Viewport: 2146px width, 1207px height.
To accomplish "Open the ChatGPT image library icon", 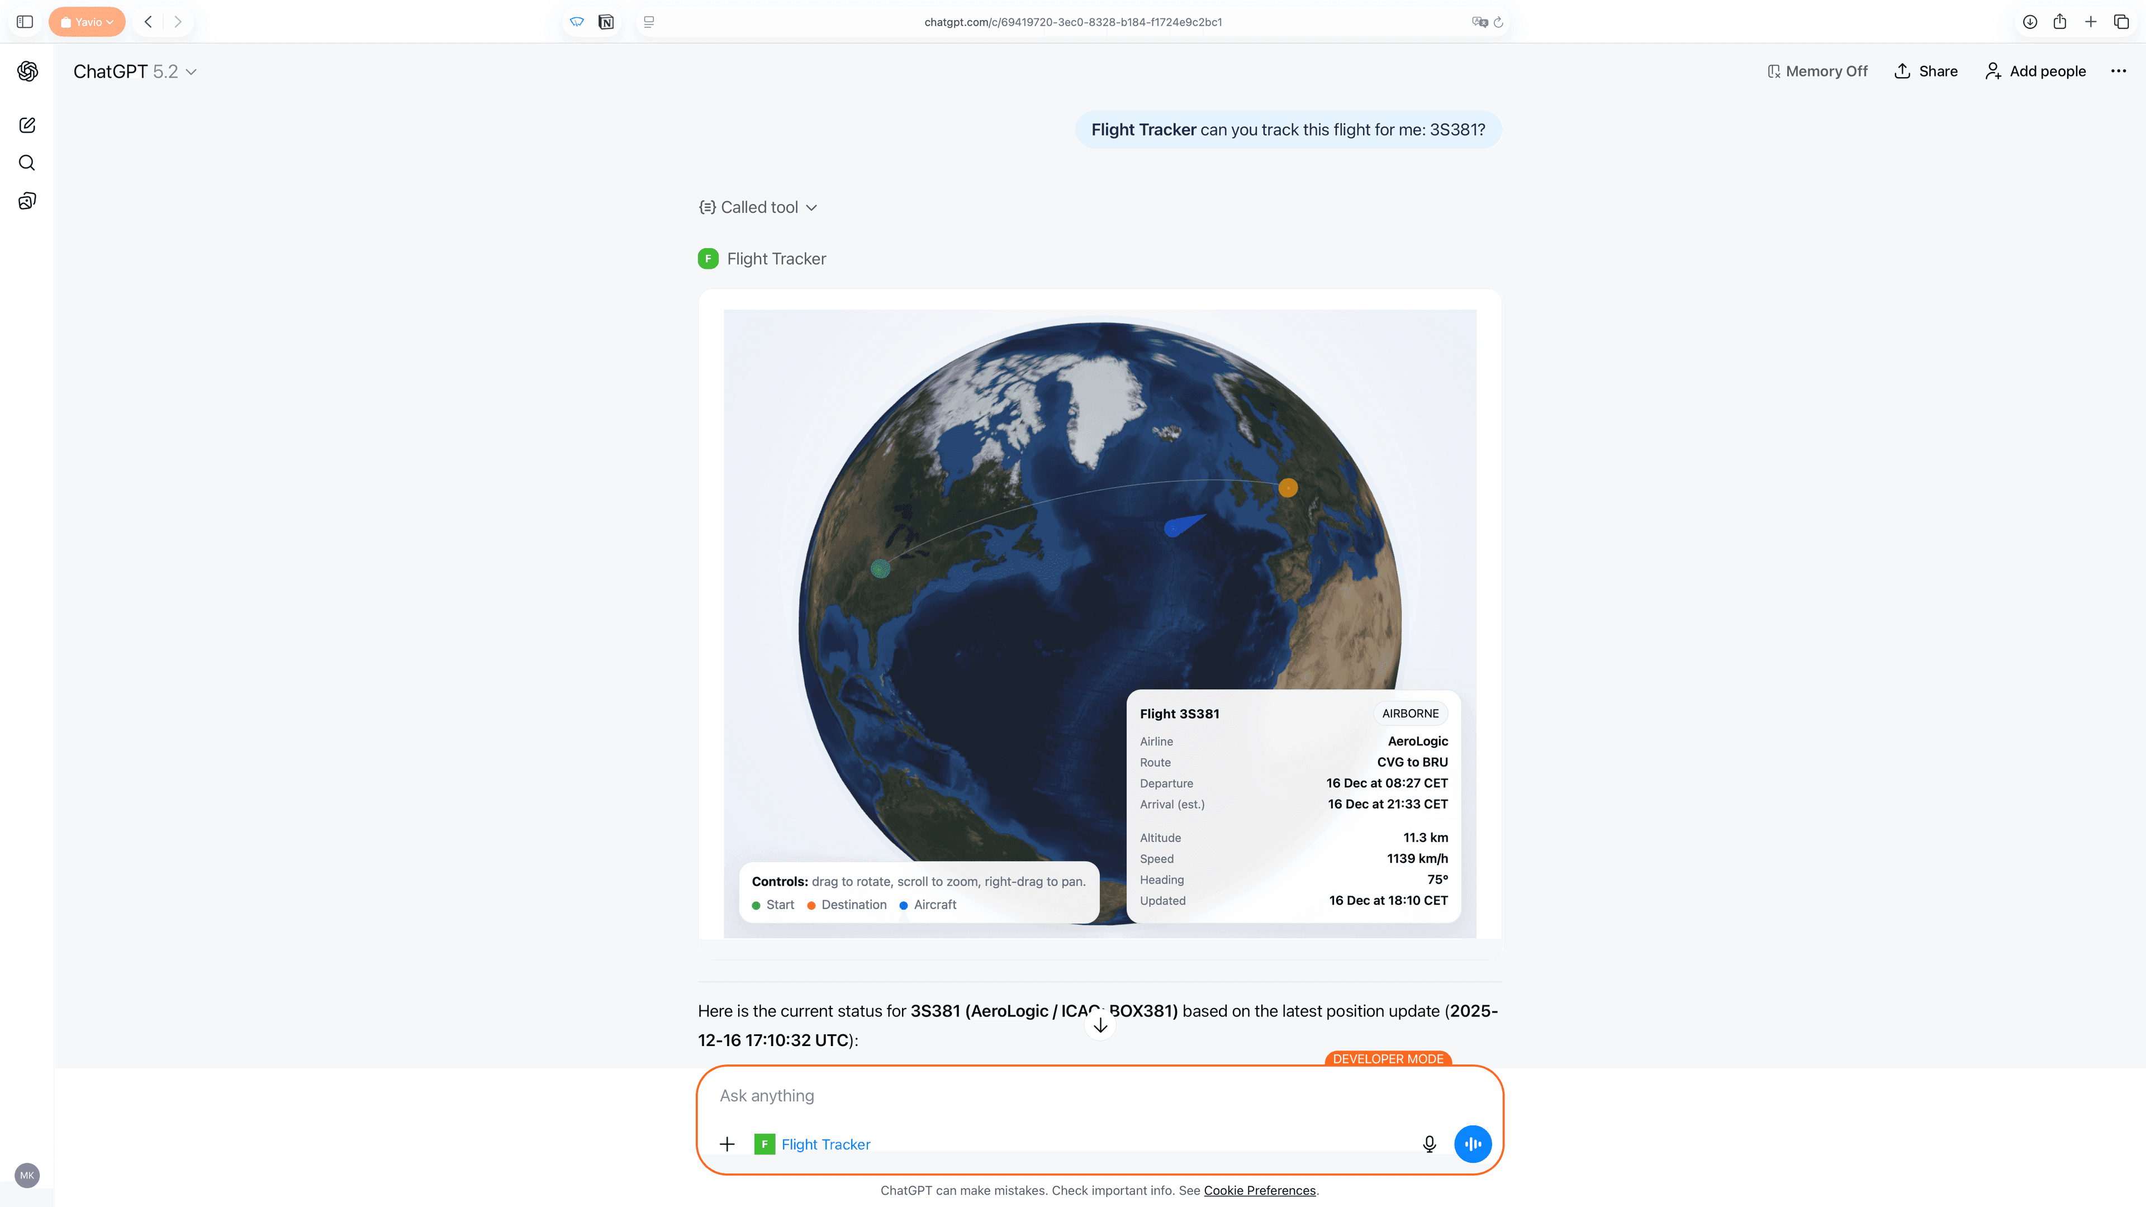I will click(x=27, y=200).
